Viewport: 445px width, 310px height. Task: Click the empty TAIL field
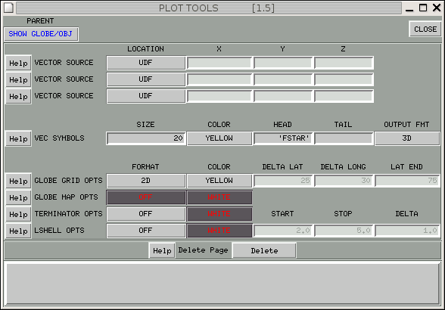click(344, 138)
